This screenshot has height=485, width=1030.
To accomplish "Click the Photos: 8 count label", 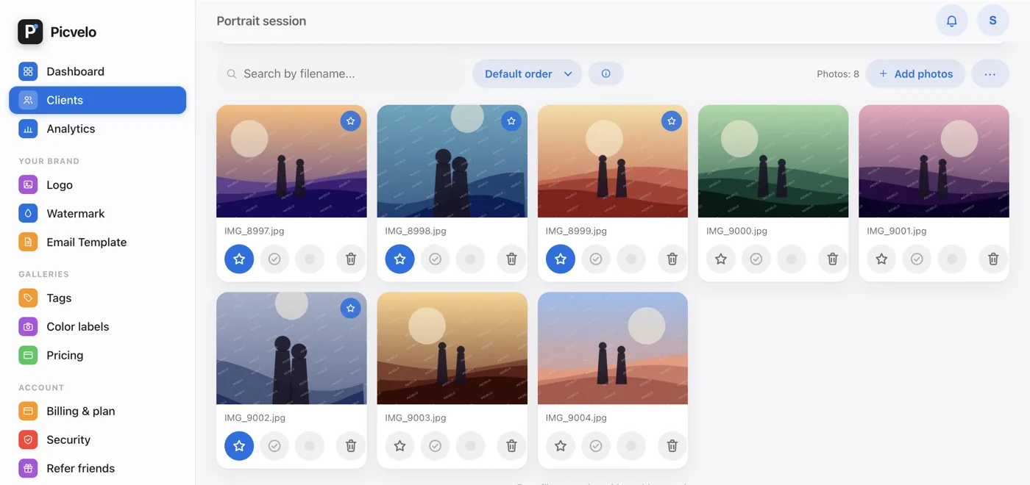I will (838, 73).
